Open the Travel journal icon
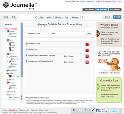This screenshot has height=114, width=124. [8, 74]
